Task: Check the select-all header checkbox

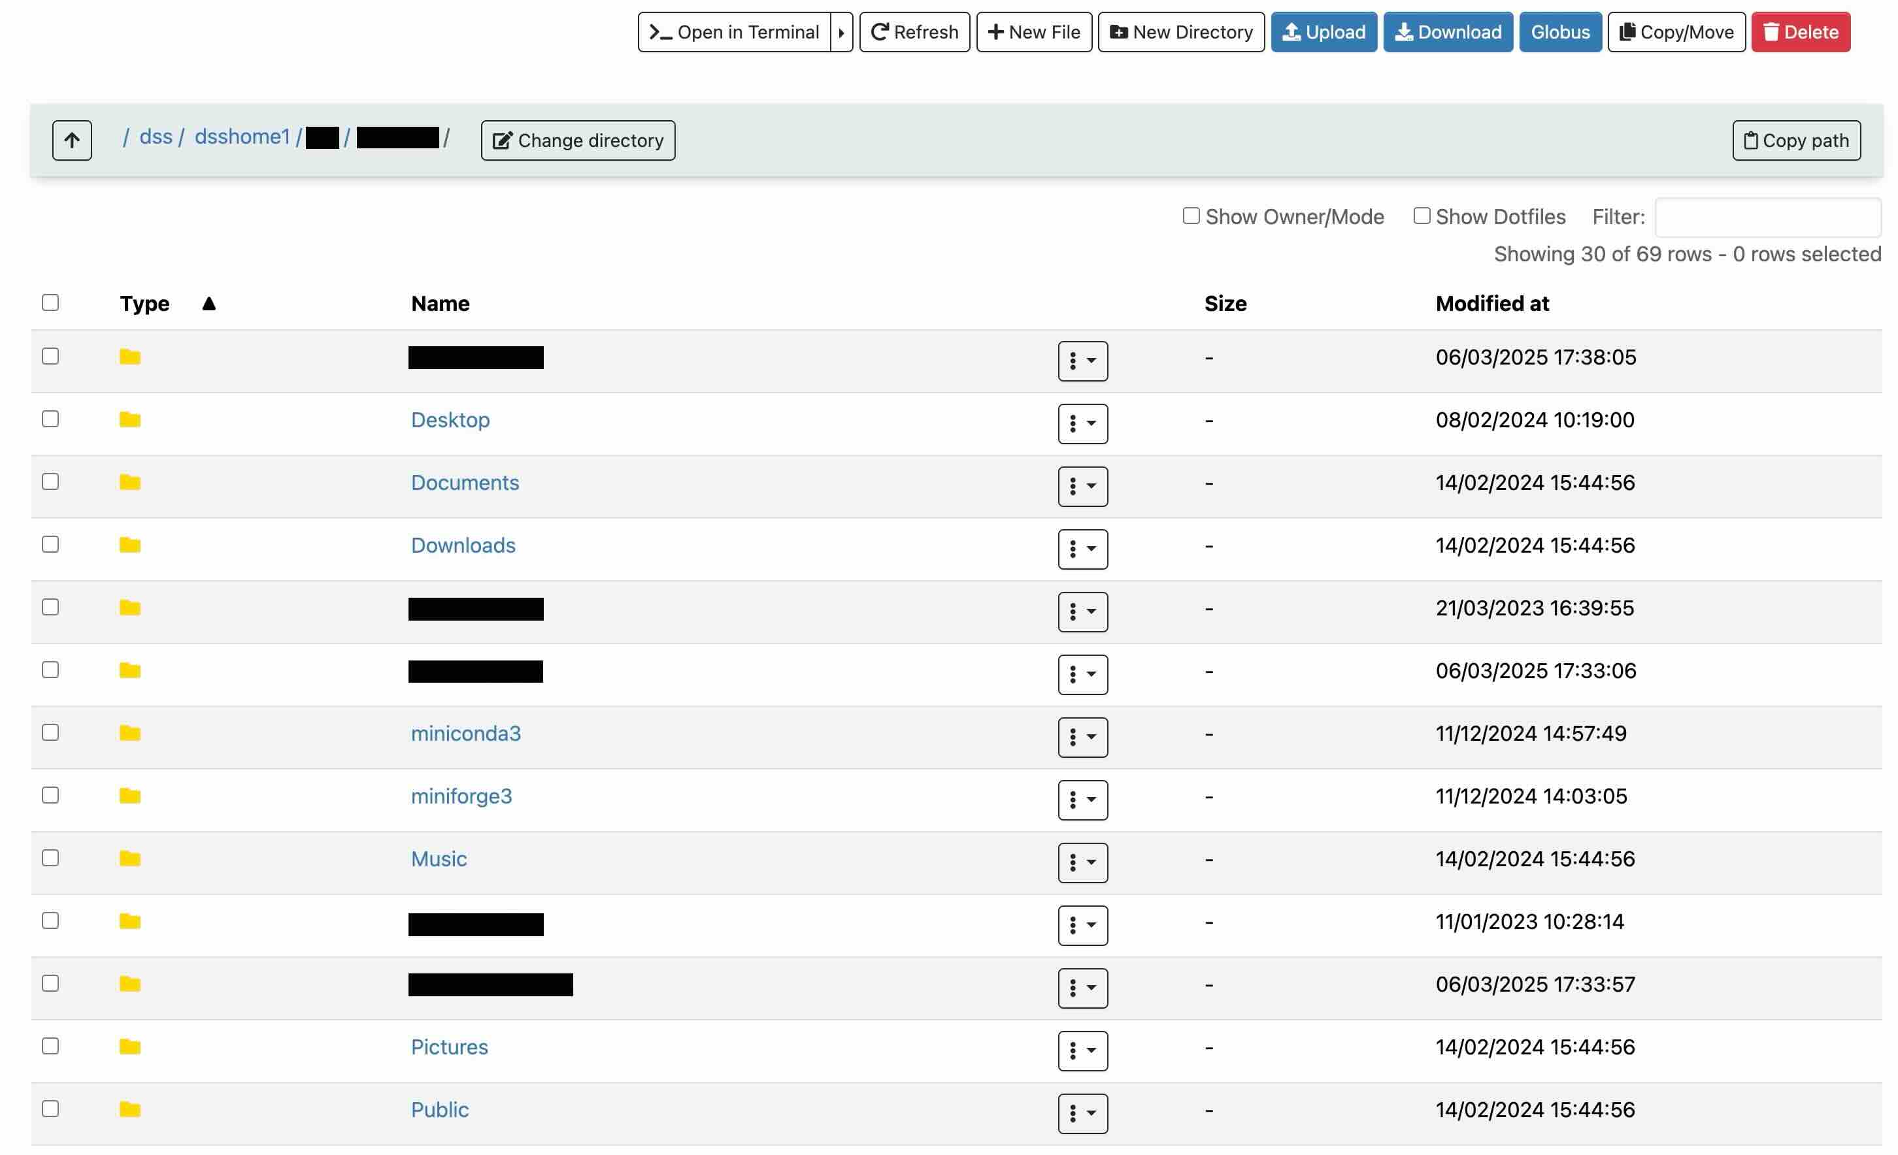Action: [50, 302]
